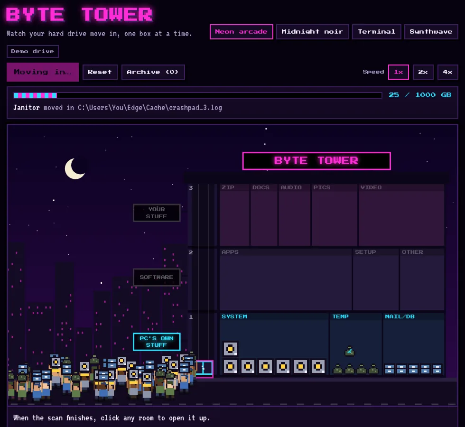Click the middle blue cabinet box in MAIL/DB
This screenshot has width=465, height=427.
413,369
